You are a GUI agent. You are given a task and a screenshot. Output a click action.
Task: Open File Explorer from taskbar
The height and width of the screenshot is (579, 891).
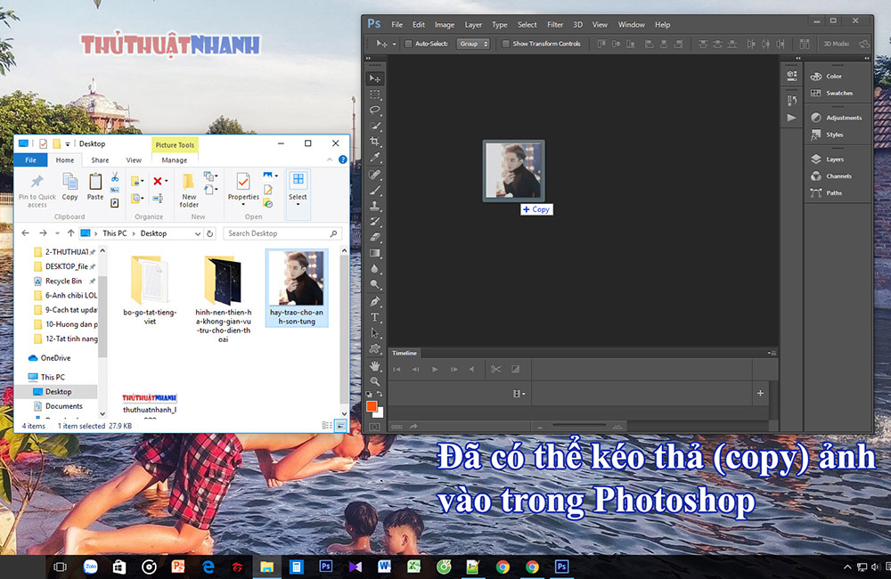266,567
